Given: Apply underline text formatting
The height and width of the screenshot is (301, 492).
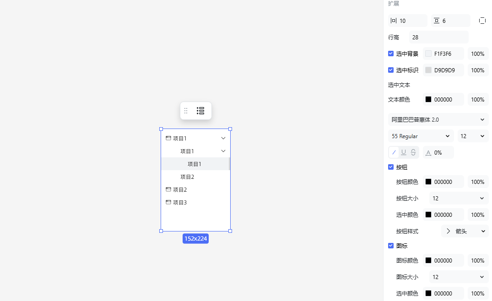Looking at the screenshot, I should (403, 152).
